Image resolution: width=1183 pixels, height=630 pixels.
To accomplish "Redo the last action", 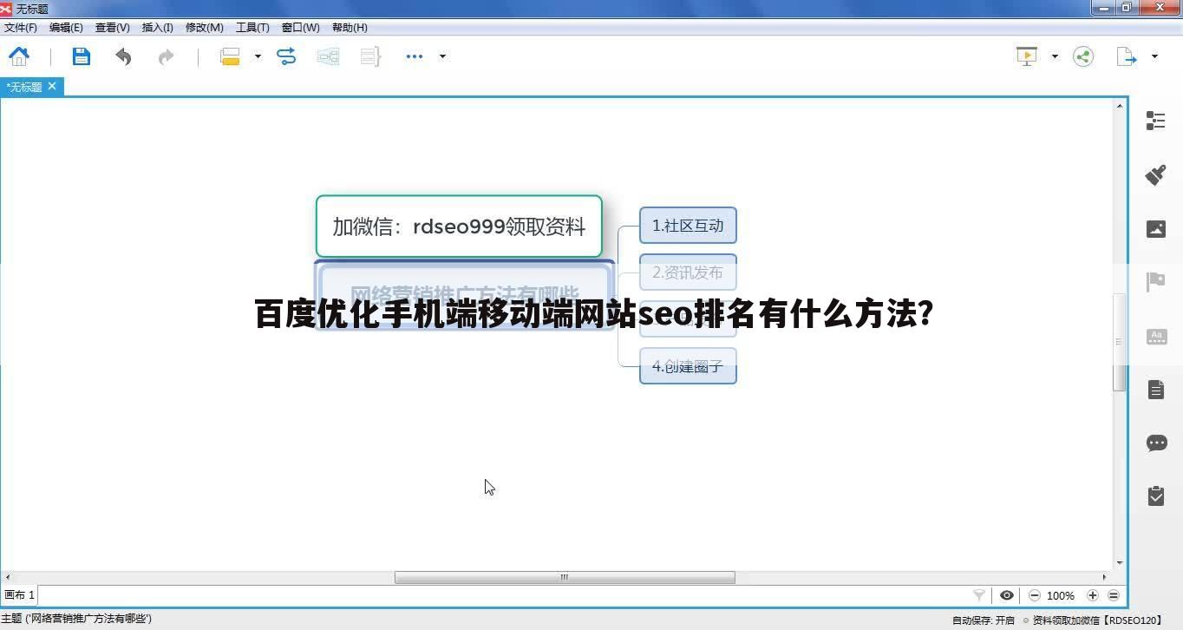I will point(166,56).
